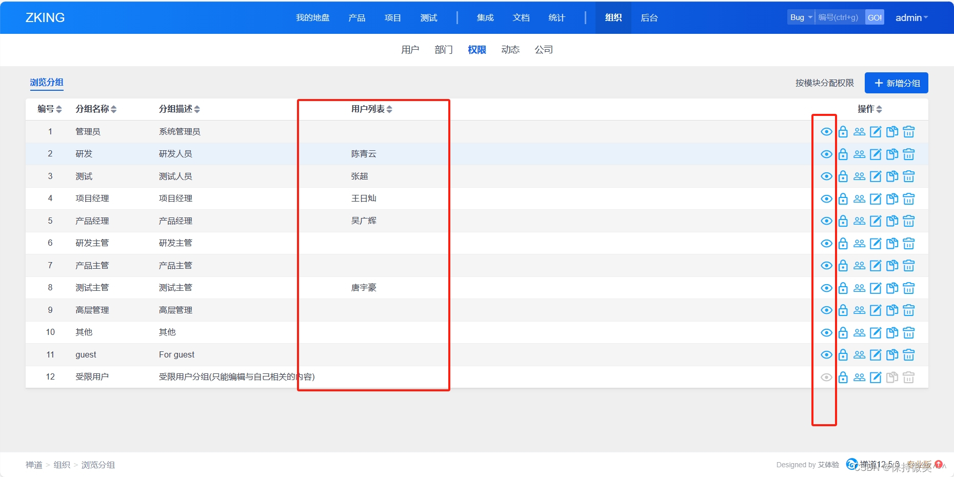Click the 新增分组 button
Screen dimensions: 954x477
[897, 83]
